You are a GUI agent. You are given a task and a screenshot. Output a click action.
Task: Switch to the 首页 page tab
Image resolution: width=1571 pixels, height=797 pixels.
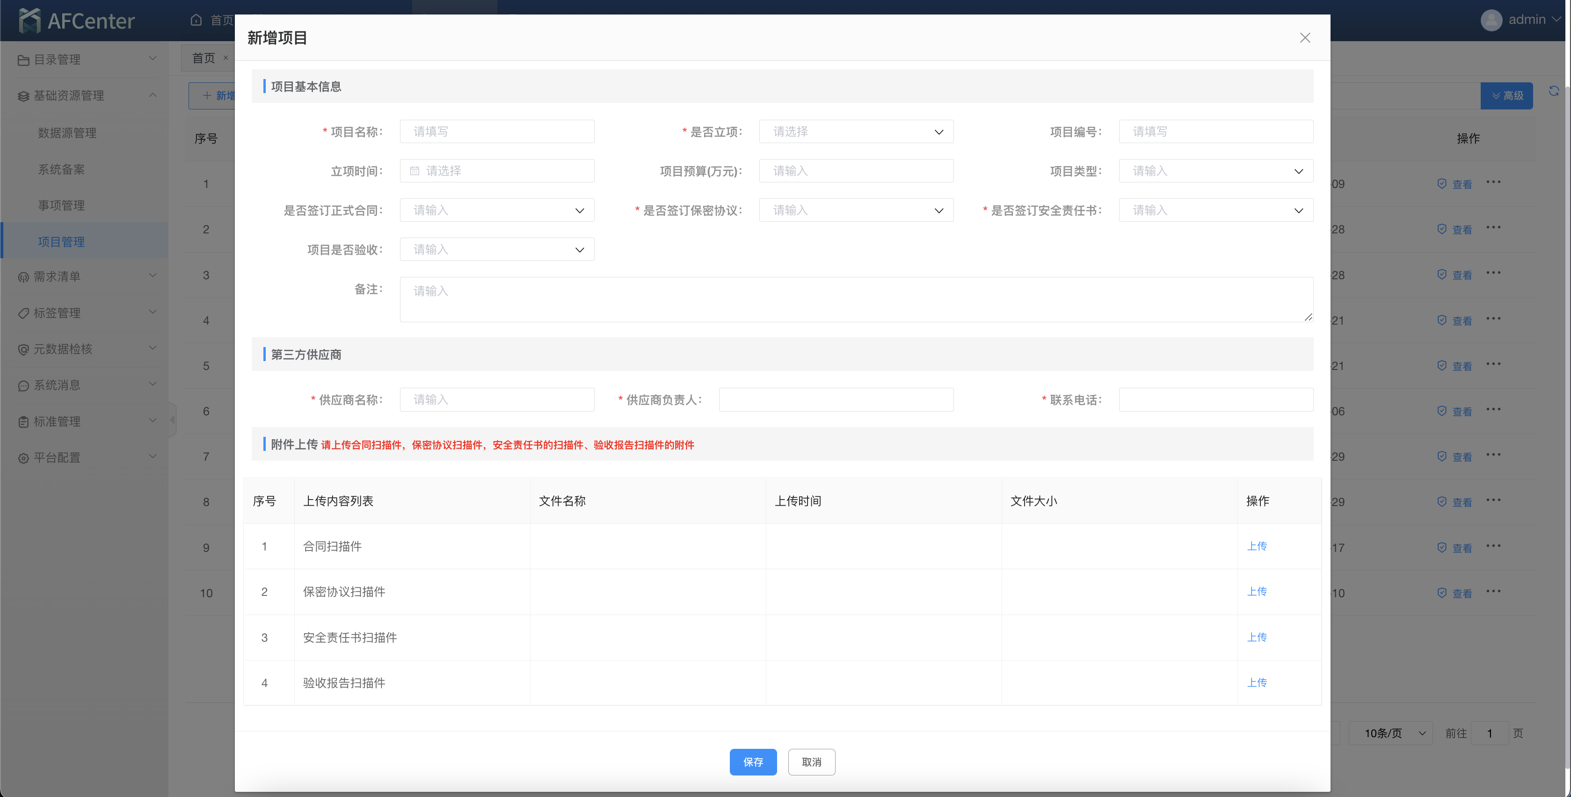pos(204,58)
